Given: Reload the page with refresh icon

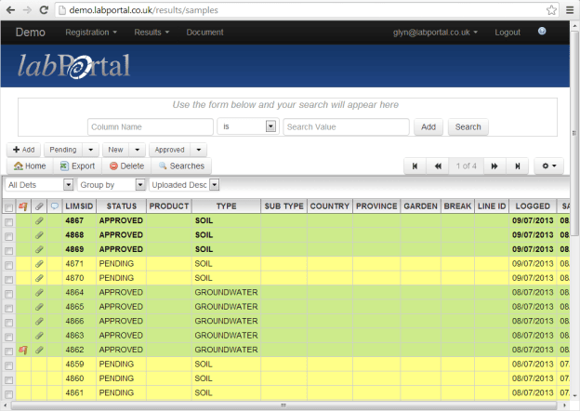Looking at the screenshot, I should [x=44, y=10].
